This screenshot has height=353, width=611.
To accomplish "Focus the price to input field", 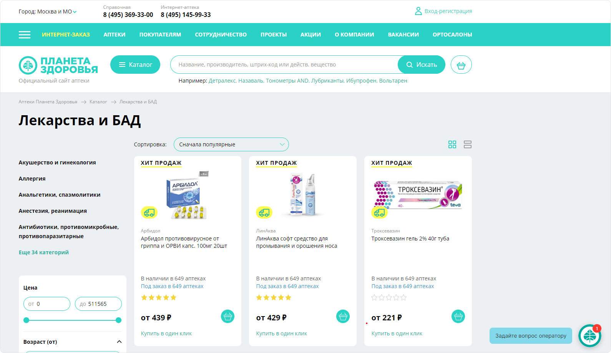I will click(98, 304).
